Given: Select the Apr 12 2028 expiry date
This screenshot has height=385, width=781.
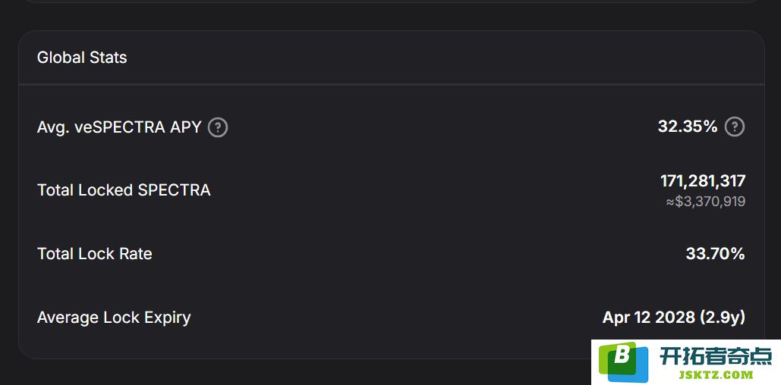Looking at the screenshot, I should pyautogui.click(x=648, y=318).
